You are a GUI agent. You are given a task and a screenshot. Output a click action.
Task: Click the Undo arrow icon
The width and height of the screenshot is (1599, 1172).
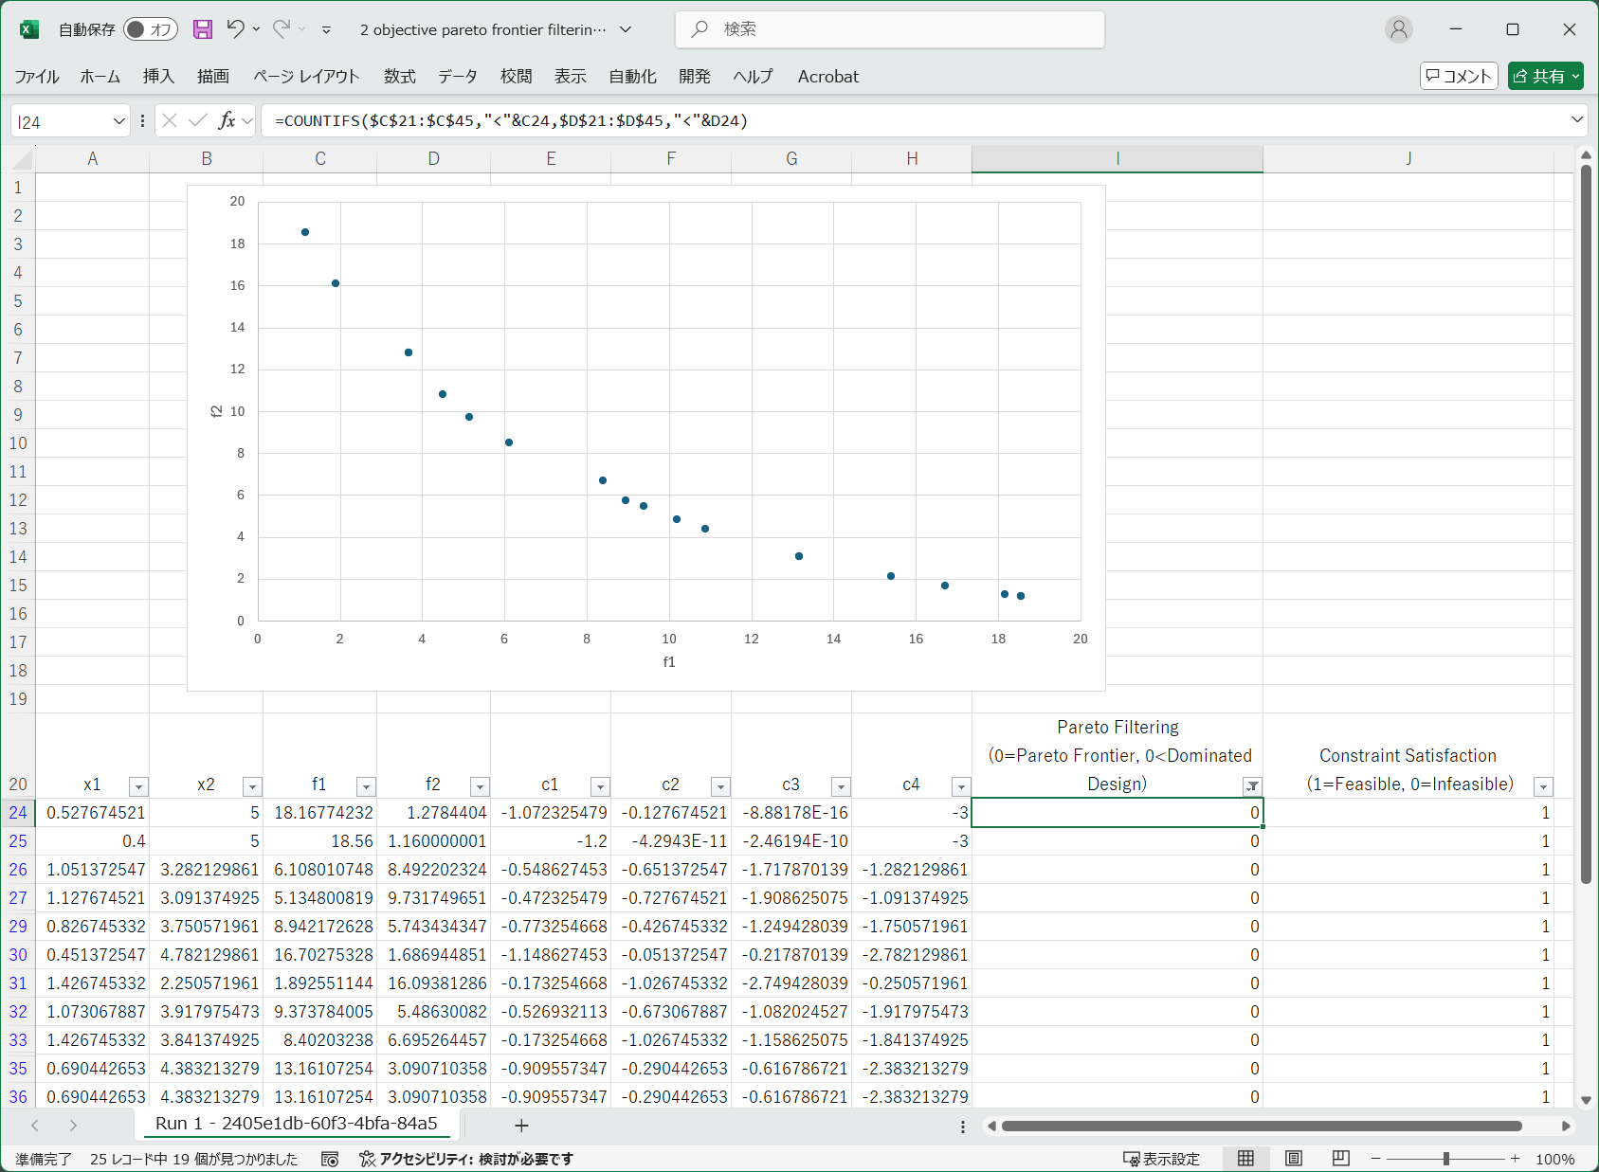click(x=235, y=29)
